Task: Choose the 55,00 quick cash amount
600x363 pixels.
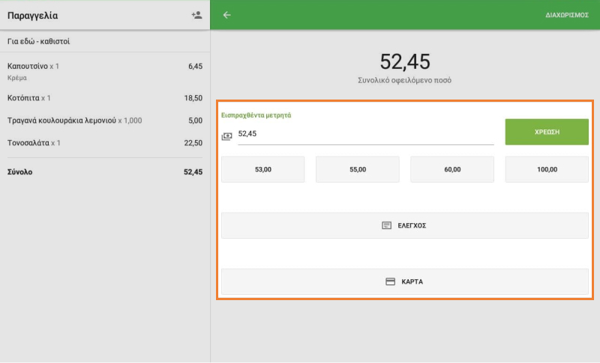Action: click(358, 170)
